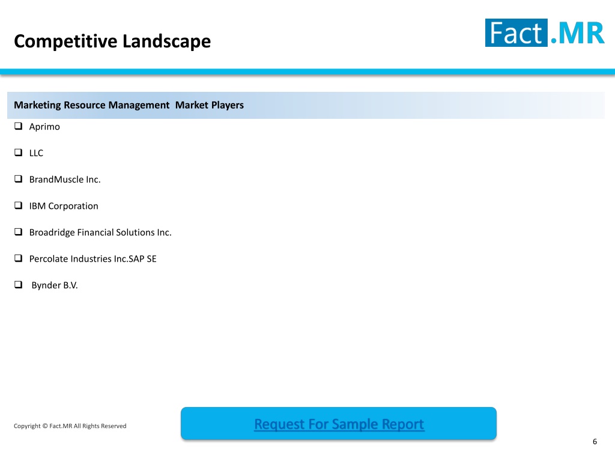Select the text 'IBM Corporation'
The height and width of the screenshot is (461, 615).
click(64, 206)
